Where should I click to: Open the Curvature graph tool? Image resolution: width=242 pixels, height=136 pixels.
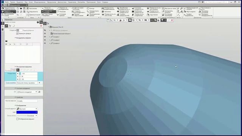[188, 15]
